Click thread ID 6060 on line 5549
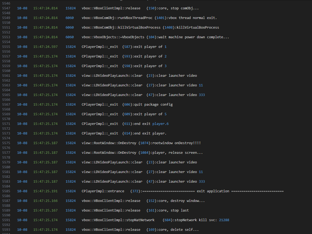 (x=69, y=18)
